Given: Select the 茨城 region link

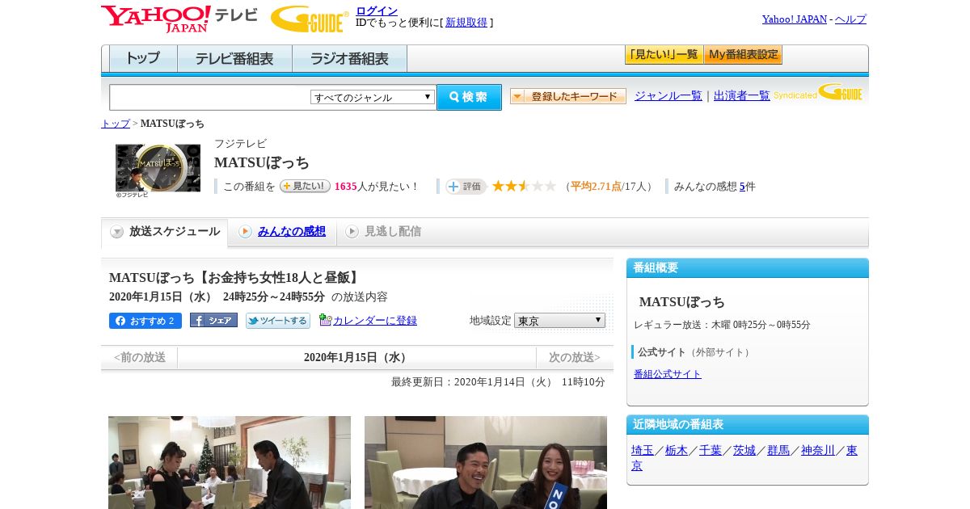Looking at the screenshot, I should [744, 451].
